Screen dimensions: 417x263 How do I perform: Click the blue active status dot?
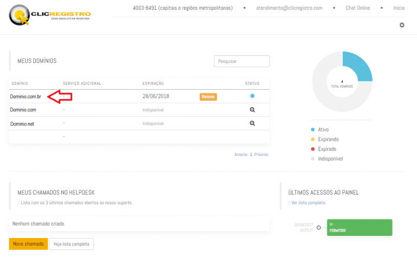pos(252,96)
